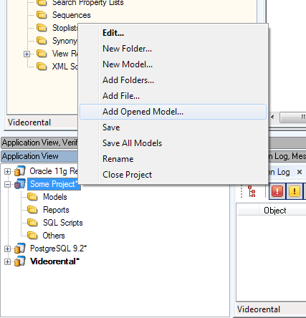Select the bold Videorental* model label
The width and height of the screenshot is (306, 318).
54,261
